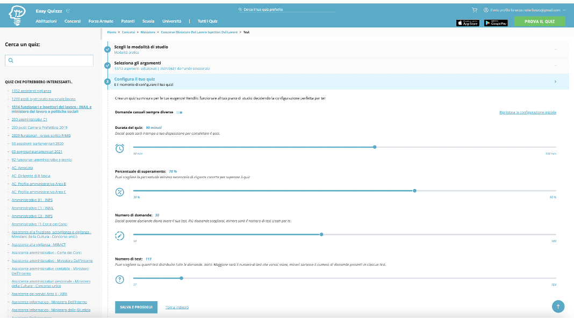
Task: Click the Cerca un quiz sidebar search field
Action: 49,61
